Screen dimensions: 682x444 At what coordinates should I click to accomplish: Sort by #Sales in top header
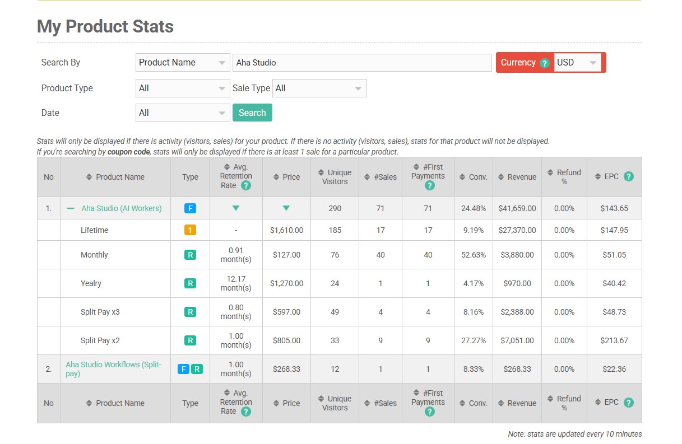pyautogui.click(x=368, y=177)
